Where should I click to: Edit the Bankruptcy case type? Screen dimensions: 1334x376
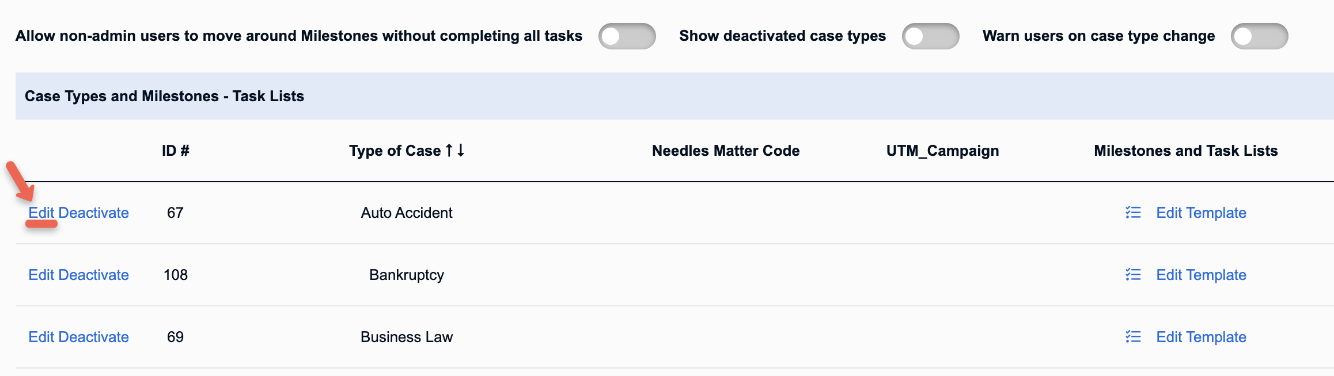[x=41, y=275]
